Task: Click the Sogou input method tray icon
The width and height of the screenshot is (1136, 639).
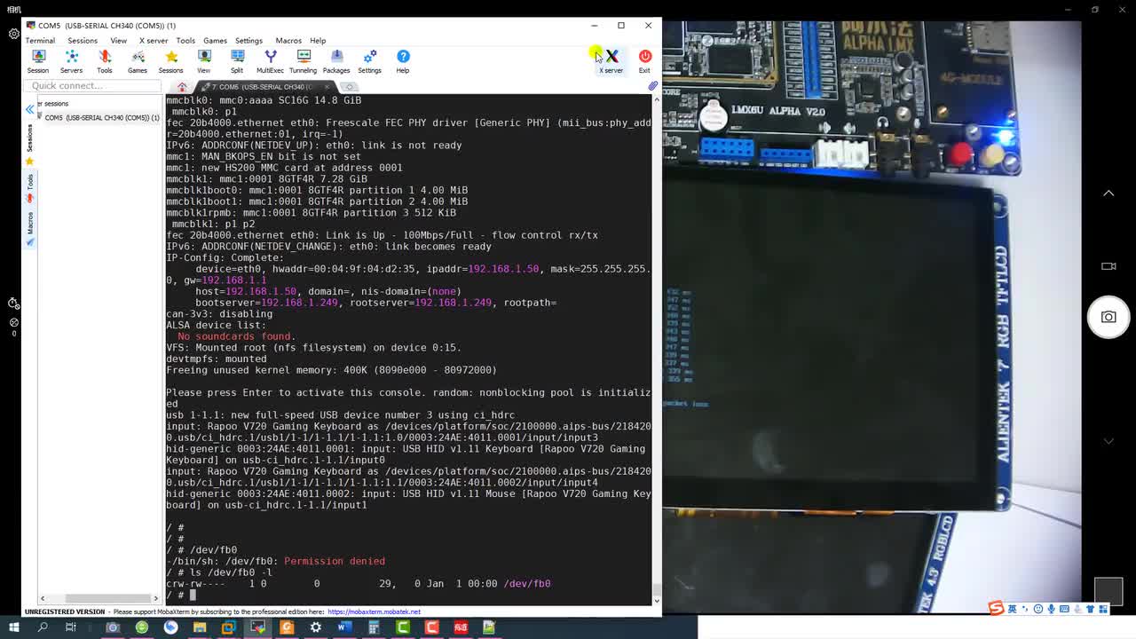Action: (997, 608)
